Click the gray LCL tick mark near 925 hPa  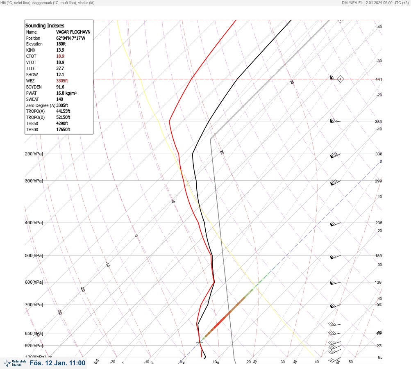pos(200,342)
